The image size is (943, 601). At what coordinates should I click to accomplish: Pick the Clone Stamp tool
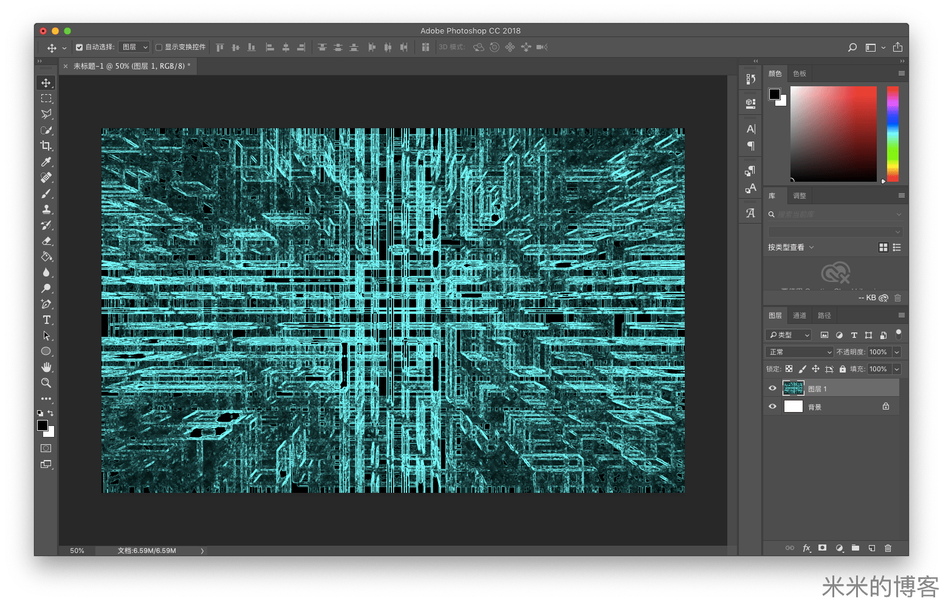pyautogui.click(x=46, y=209)
